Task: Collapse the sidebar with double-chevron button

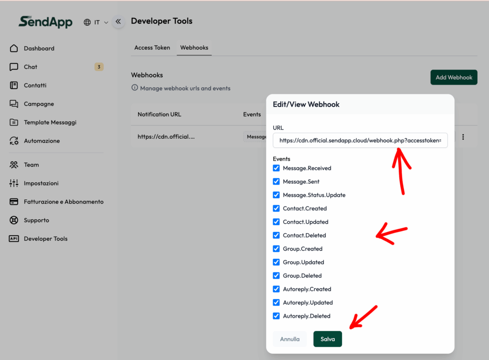Action: pos(118,21)
